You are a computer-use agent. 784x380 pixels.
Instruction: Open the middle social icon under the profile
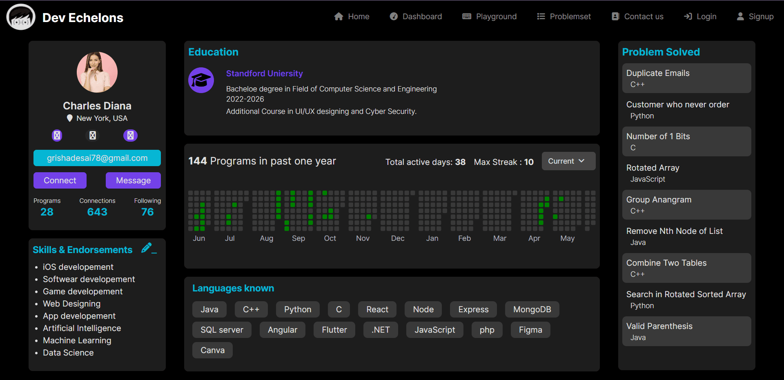pos(93,135)
